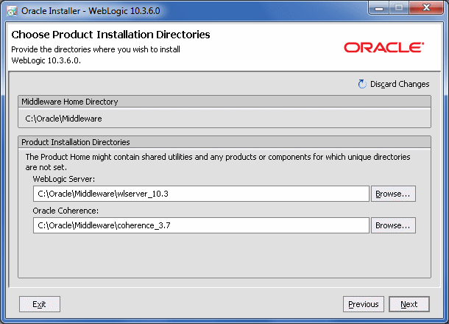Click the Middleware Home Directory section header
Viewport: 449px width, 324px height.
click(x=70, y=102)
